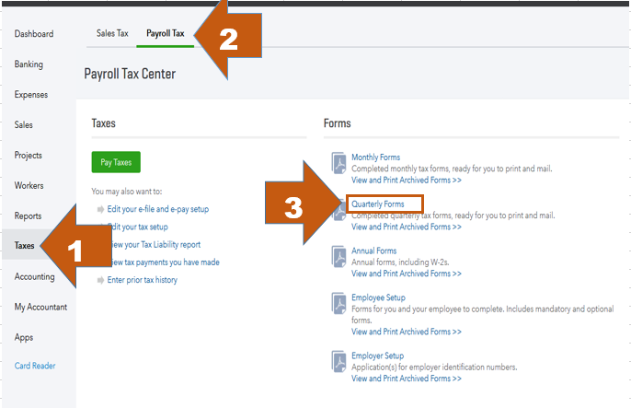Go to Reports in the sidebar

point(28,216)
